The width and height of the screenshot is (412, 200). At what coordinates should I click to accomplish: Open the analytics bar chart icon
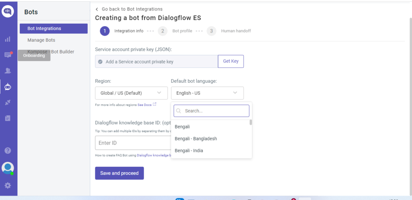point(8,39)
